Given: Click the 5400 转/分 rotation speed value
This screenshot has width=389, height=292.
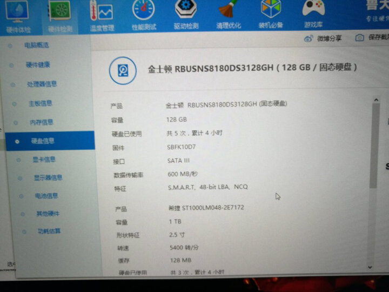Looking at the screenshot, I should [x=184, y=247].
